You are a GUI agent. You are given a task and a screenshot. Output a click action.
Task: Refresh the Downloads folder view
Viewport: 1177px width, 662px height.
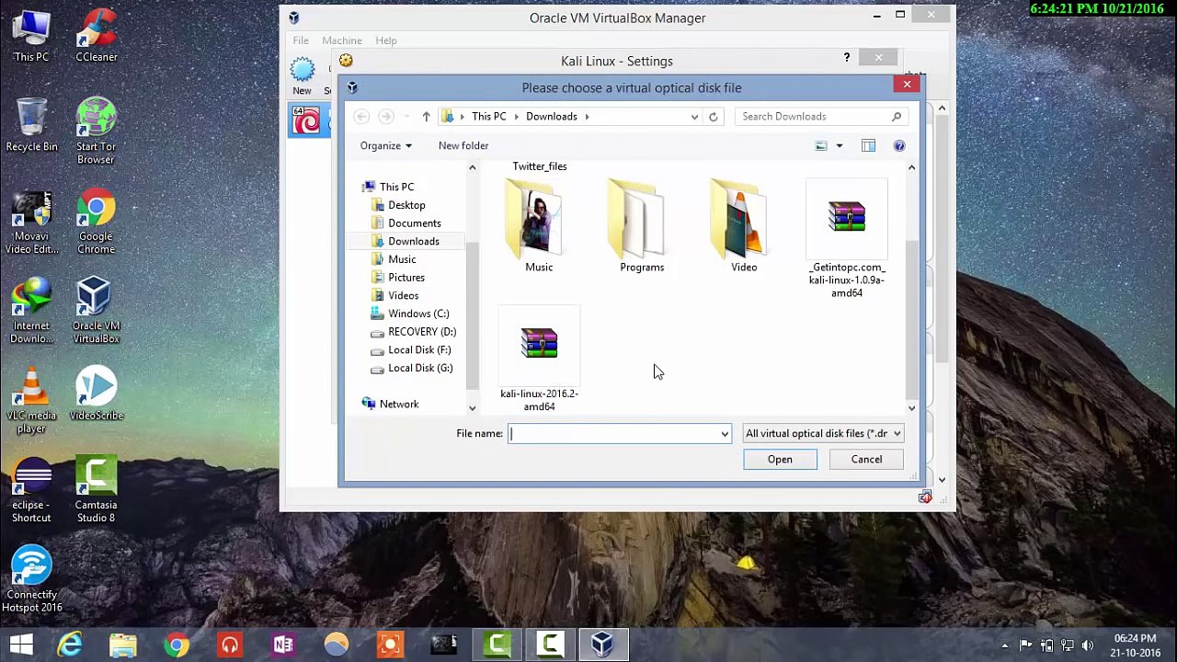[x=713, y=117]
